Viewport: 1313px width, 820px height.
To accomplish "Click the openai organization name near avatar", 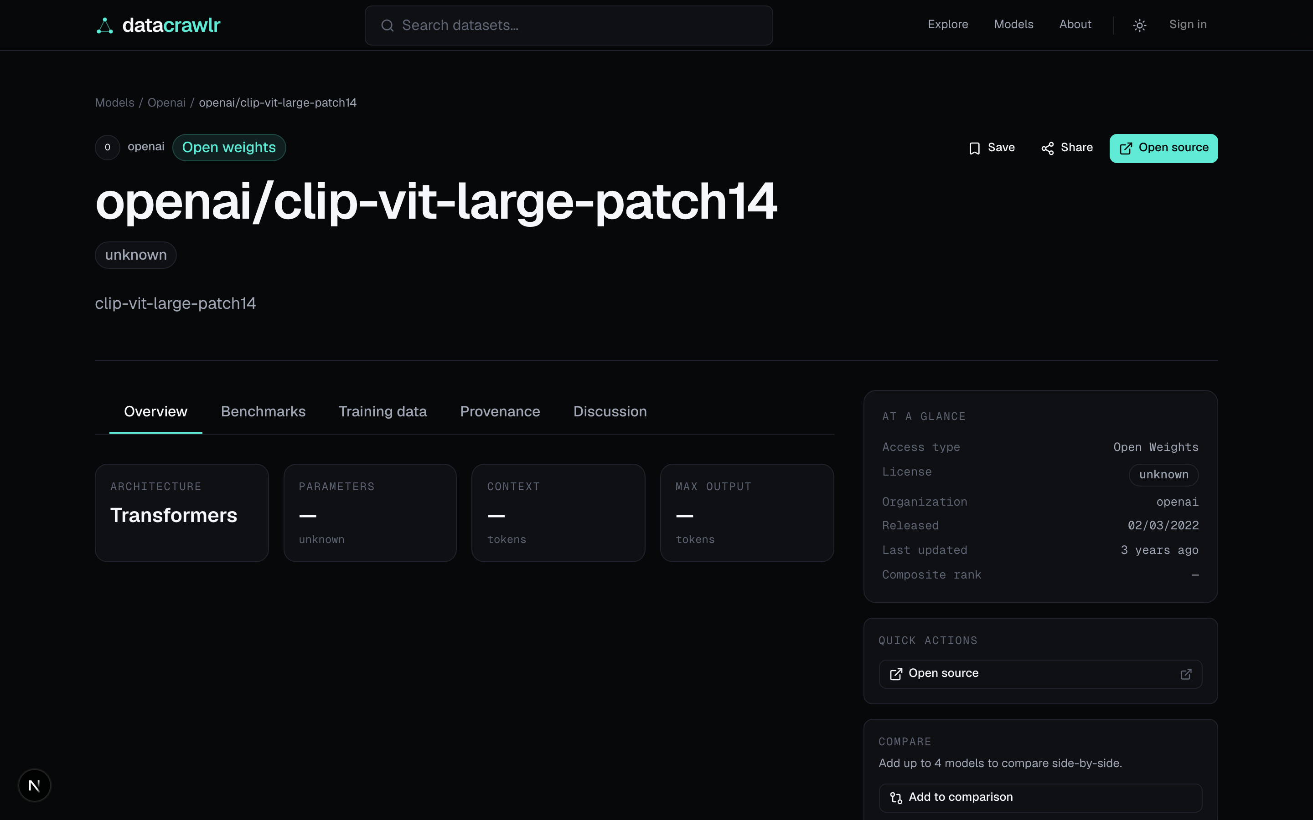I will [x=146, y=147].
